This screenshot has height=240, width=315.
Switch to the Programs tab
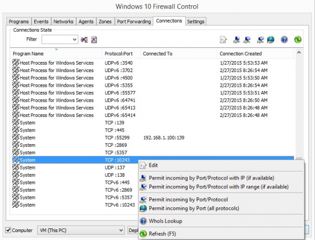19,22
